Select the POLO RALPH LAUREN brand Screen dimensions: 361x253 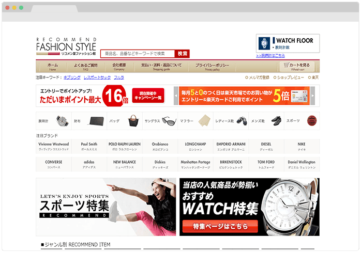point(125,146)
